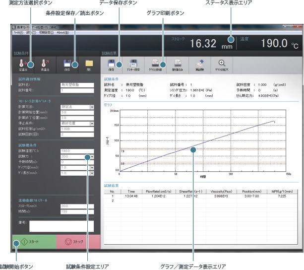Click the 試料番号 input field
Viewport: 304px width, 270px height.
[77, 91]
